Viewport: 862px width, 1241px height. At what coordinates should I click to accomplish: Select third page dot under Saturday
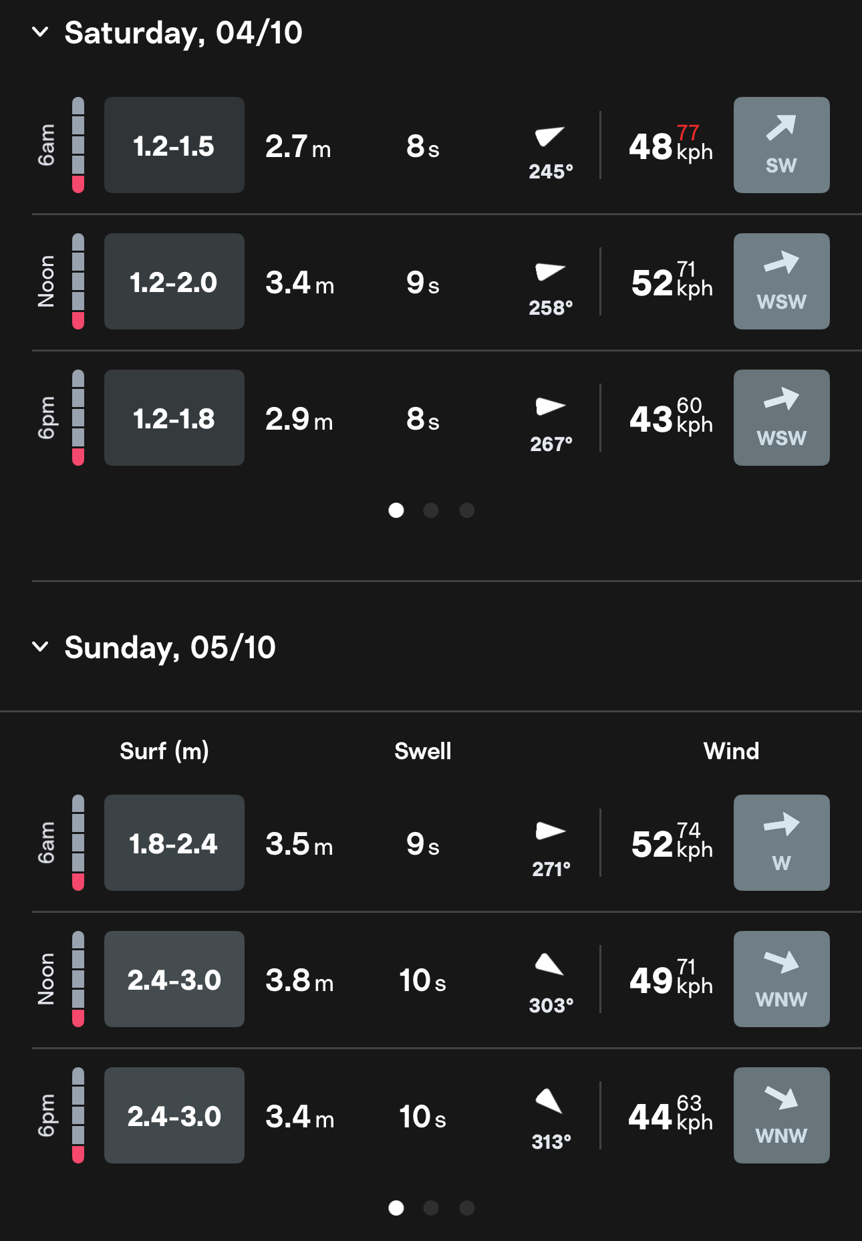[x=467, y=511]
